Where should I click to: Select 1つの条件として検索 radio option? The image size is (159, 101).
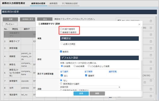click(89, 66)
